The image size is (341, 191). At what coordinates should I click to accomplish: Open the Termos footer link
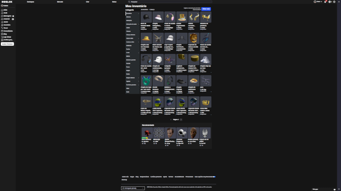[171, 177]
